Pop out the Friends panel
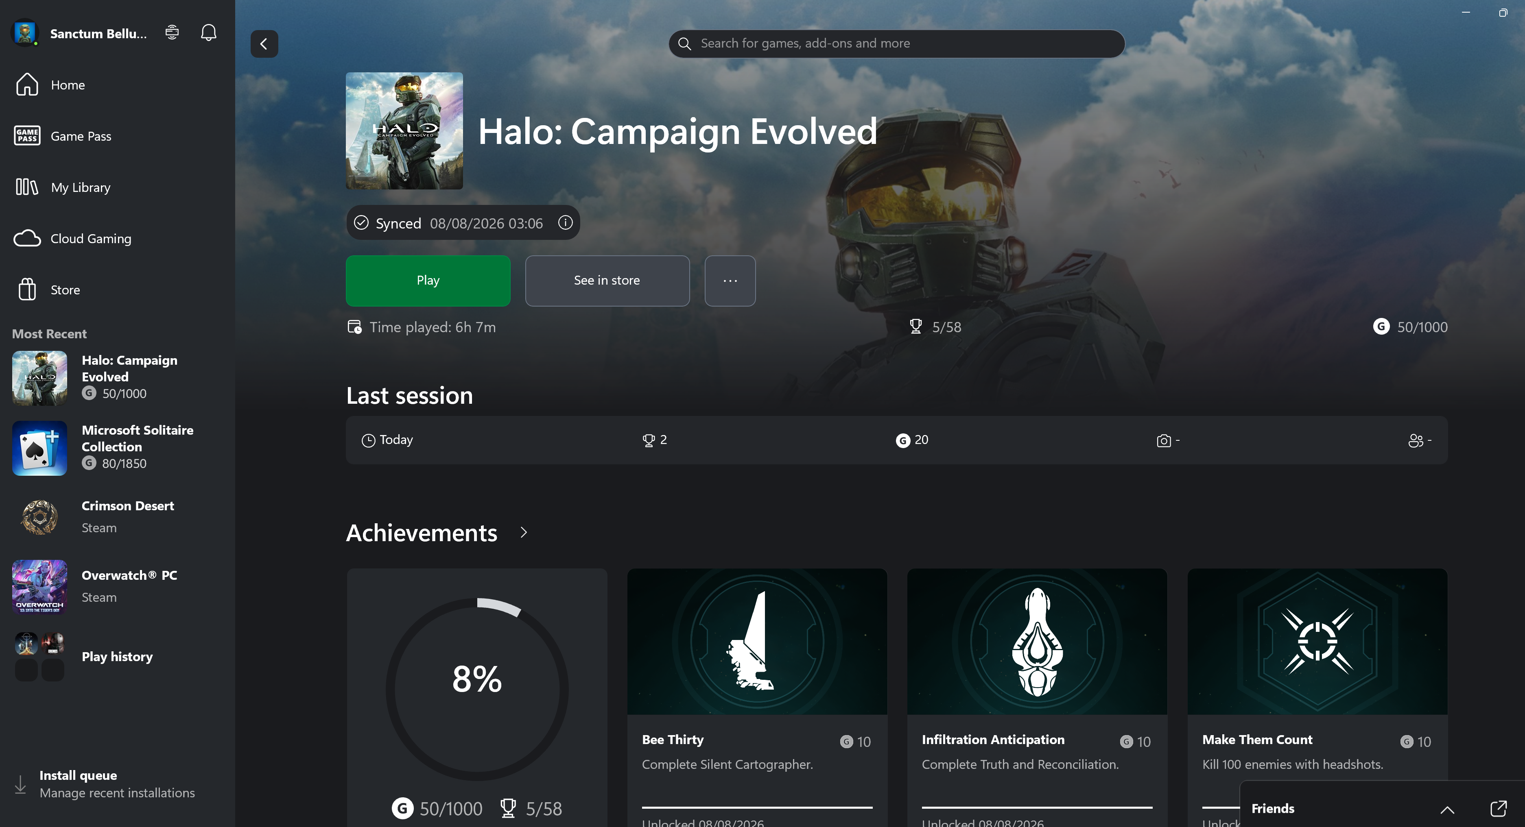1525x827 pixels. click(x=1499, y=809)
